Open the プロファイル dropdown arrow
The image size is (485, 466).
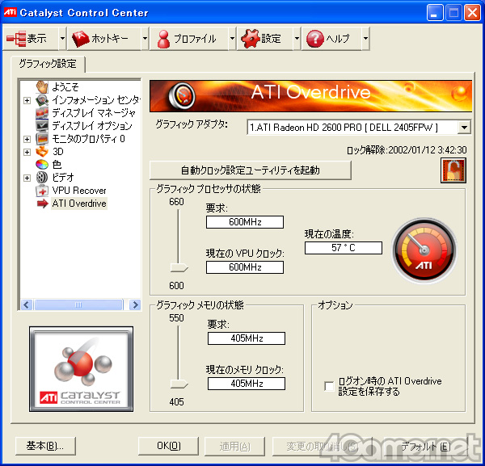tap(232, 39)
